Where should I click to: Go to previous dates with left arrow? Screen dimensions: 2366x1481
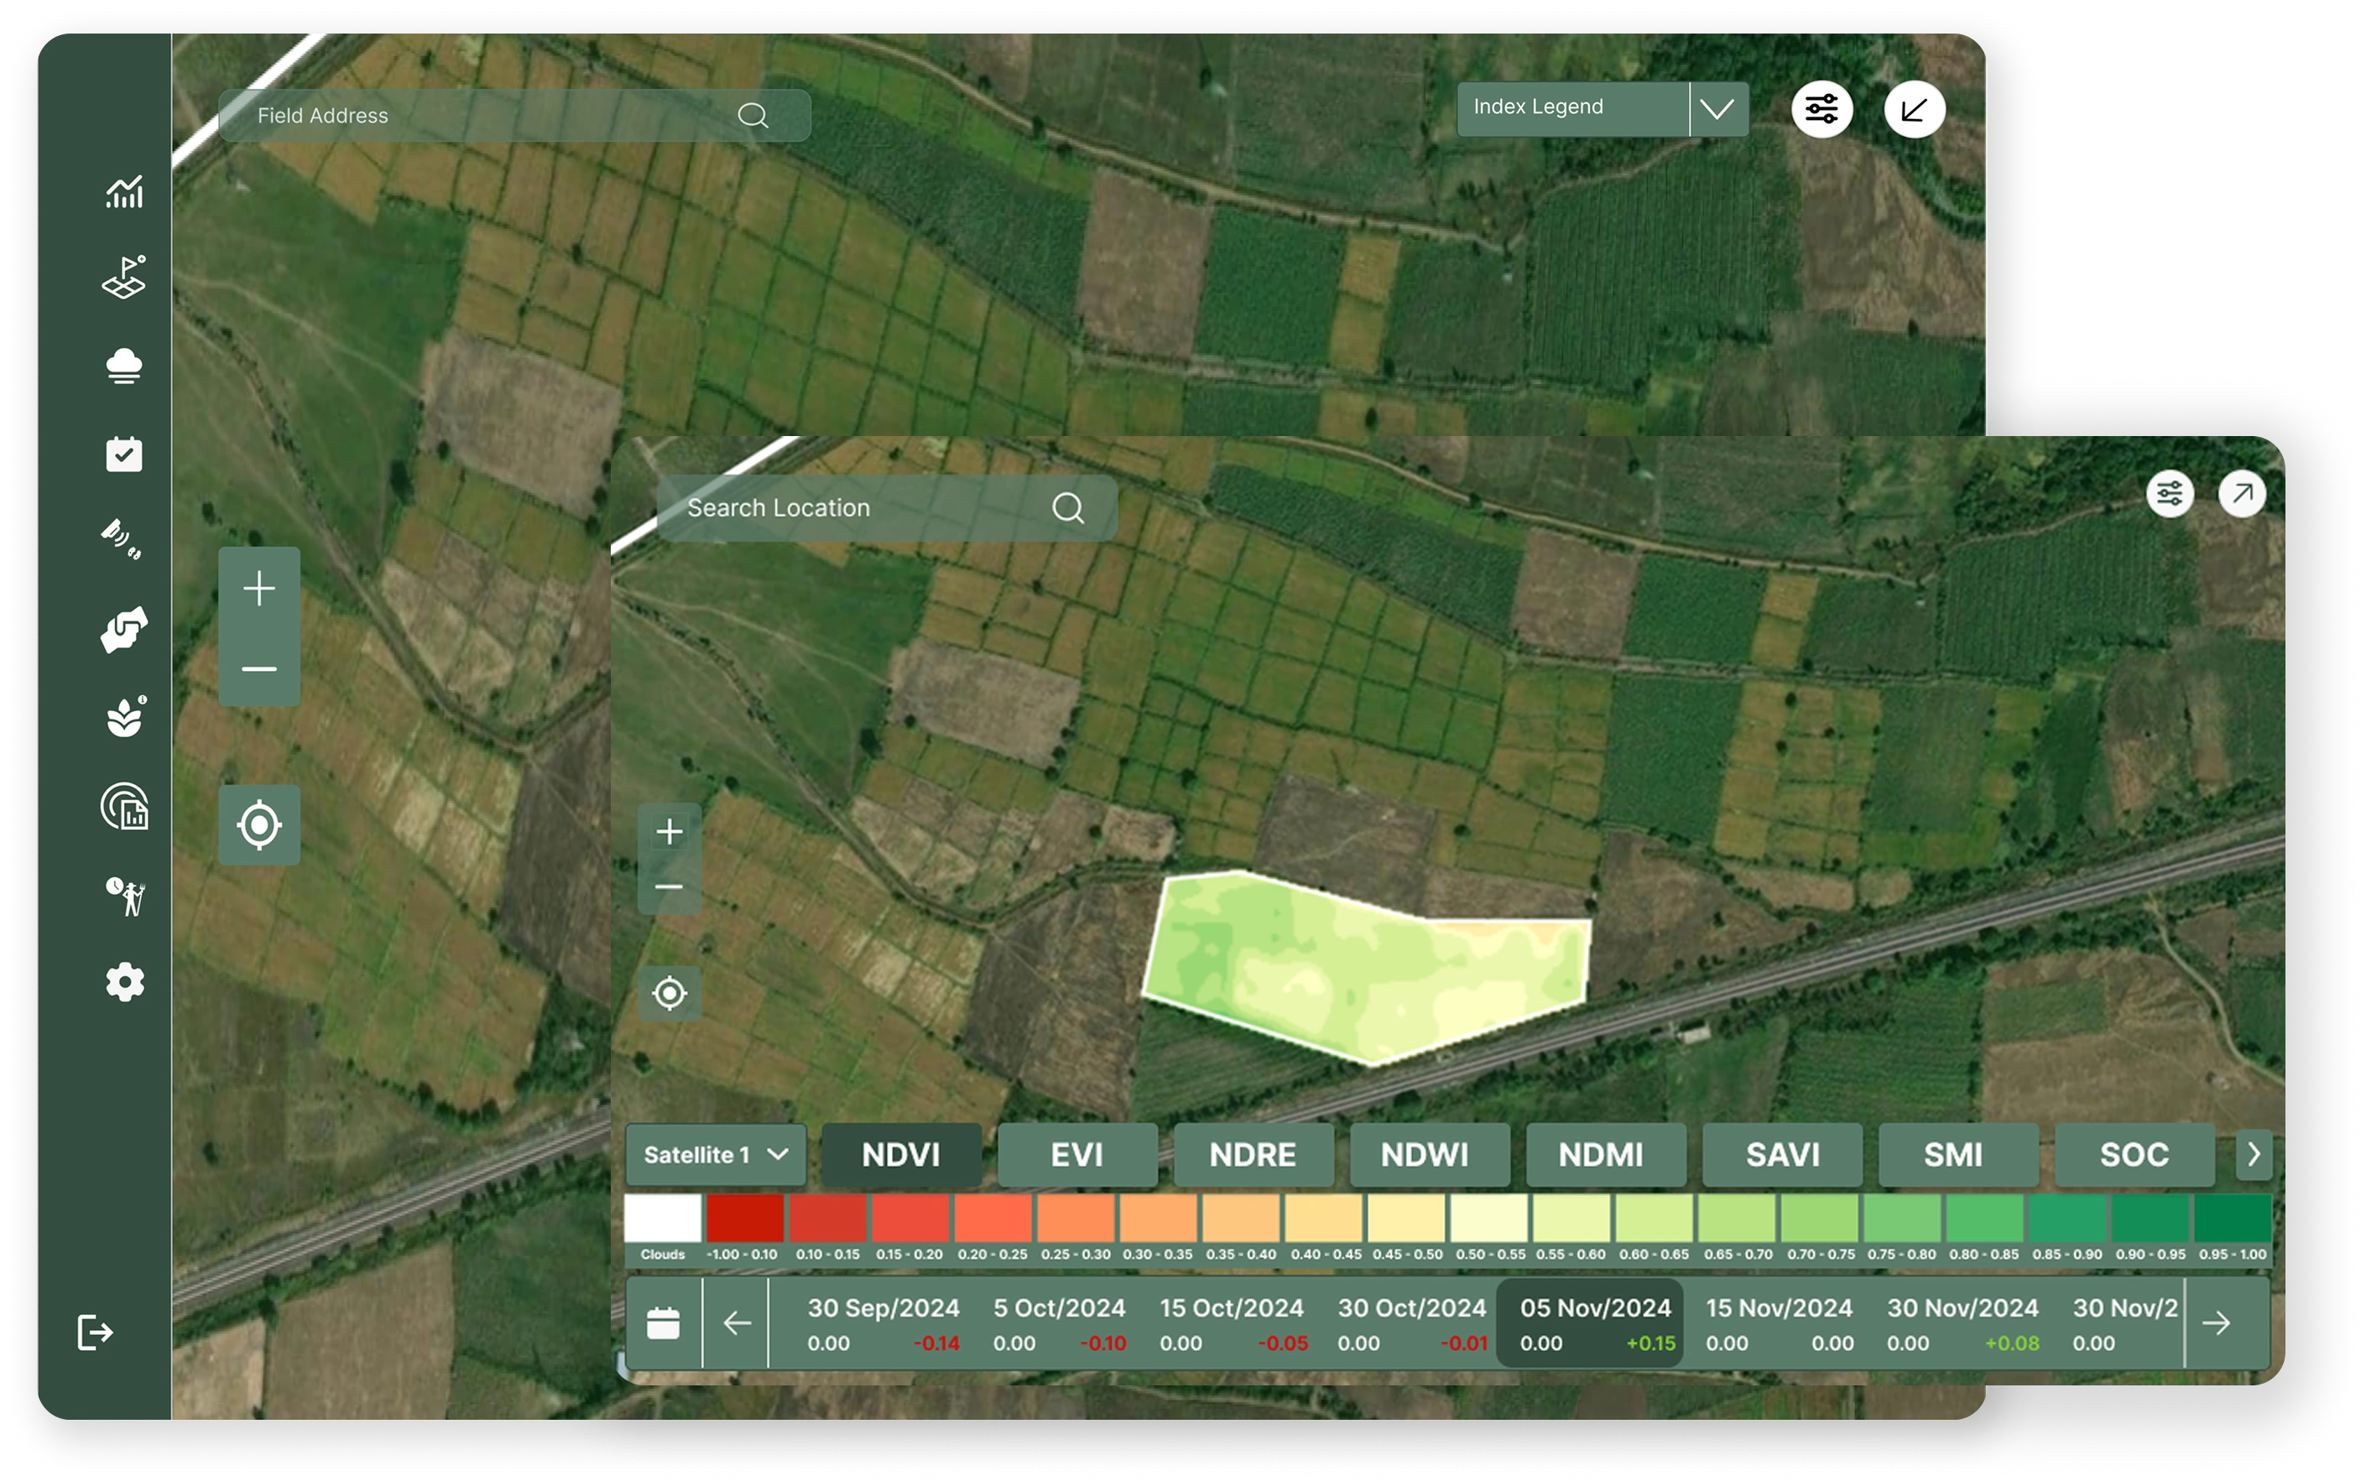pos(737,1323)
